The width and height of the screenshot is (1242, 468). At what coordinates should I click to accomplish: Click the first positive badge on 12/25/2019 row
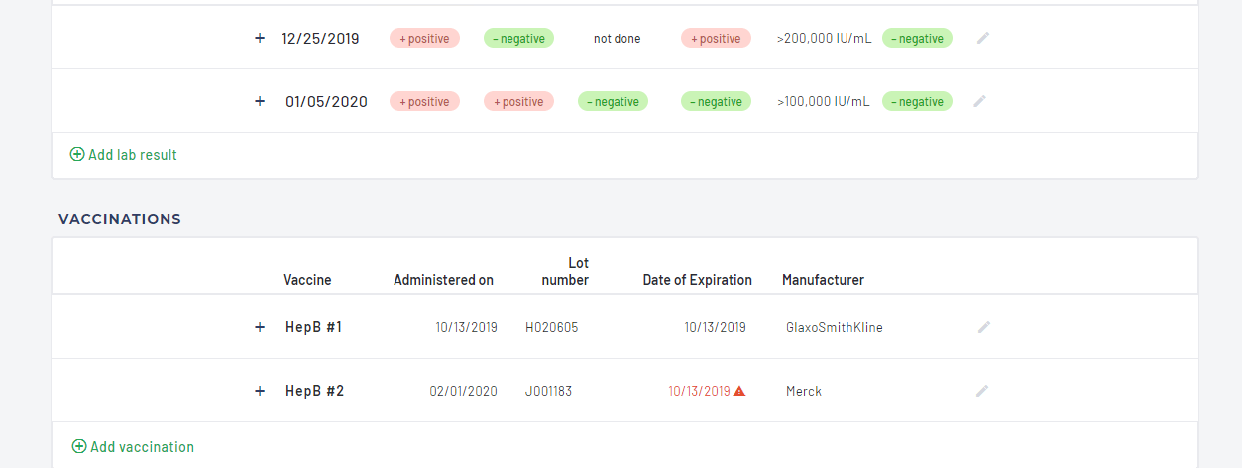[x=424, y=38]
